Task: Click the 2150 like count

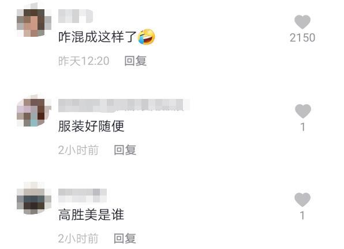Action: coord(302,38)
